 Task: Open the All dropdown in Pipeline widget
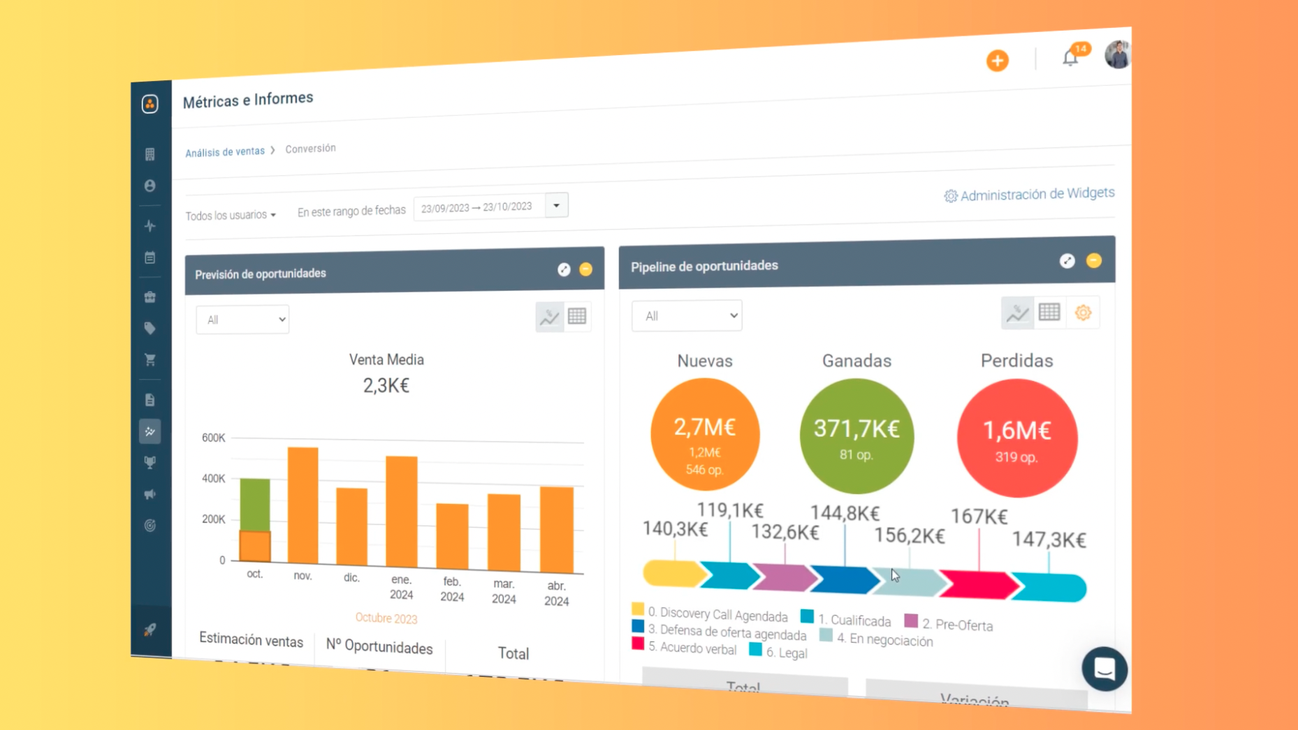687,316
